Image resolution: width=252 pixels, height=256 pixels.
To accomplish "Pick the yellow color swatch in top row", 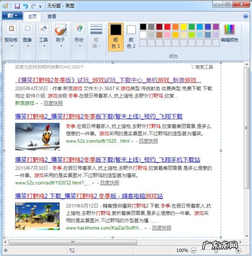I will [x=183, y=27].
